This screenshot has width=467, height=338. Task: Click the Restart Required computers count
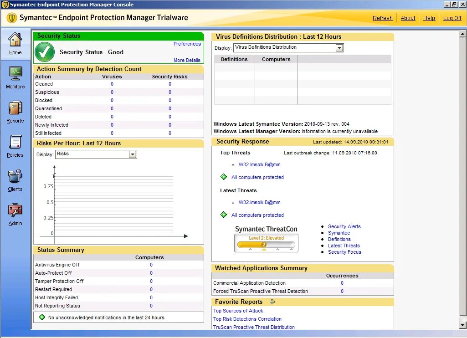coord(151,289)
